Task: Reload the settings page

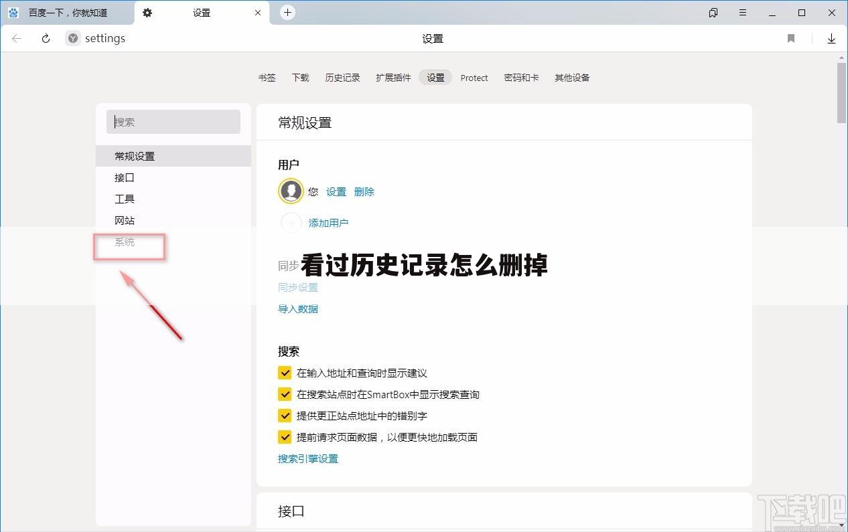Action: (45, 38)
